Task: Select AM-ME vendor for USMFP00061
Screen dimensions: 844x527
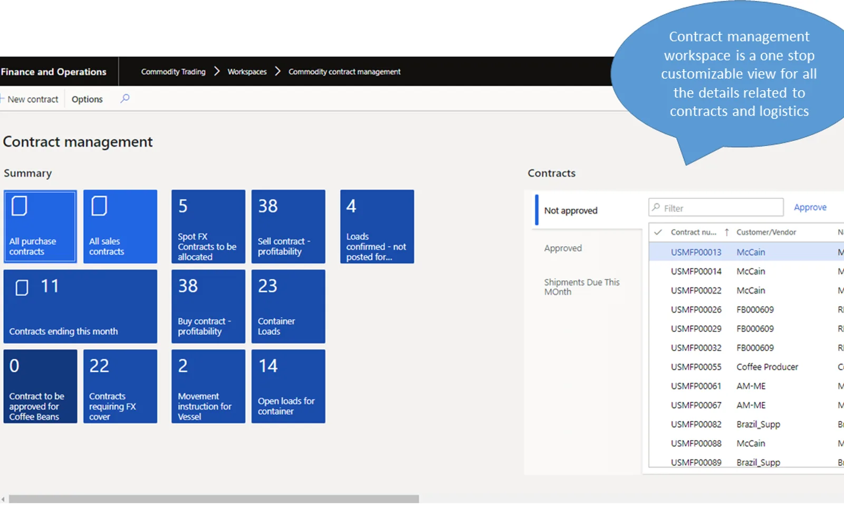Action: tap(751, 386)
